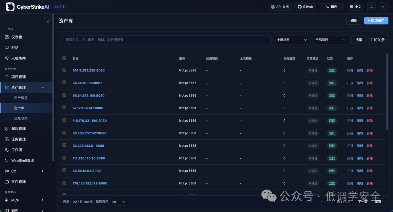Click 编辑 for 111.230.175.90:8080
This screenshot has width=393, height=212.
360,158
